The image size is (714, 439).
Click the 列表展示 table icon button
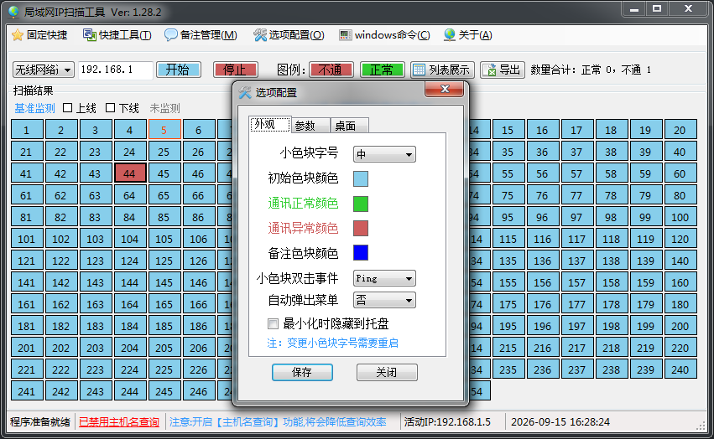(441, 70)
